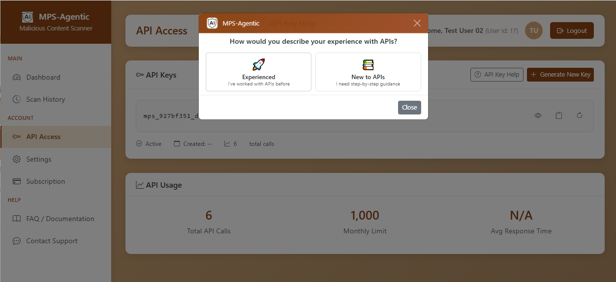Open FAQ / Documentation

pyautogui.click(x=56, y=219)
